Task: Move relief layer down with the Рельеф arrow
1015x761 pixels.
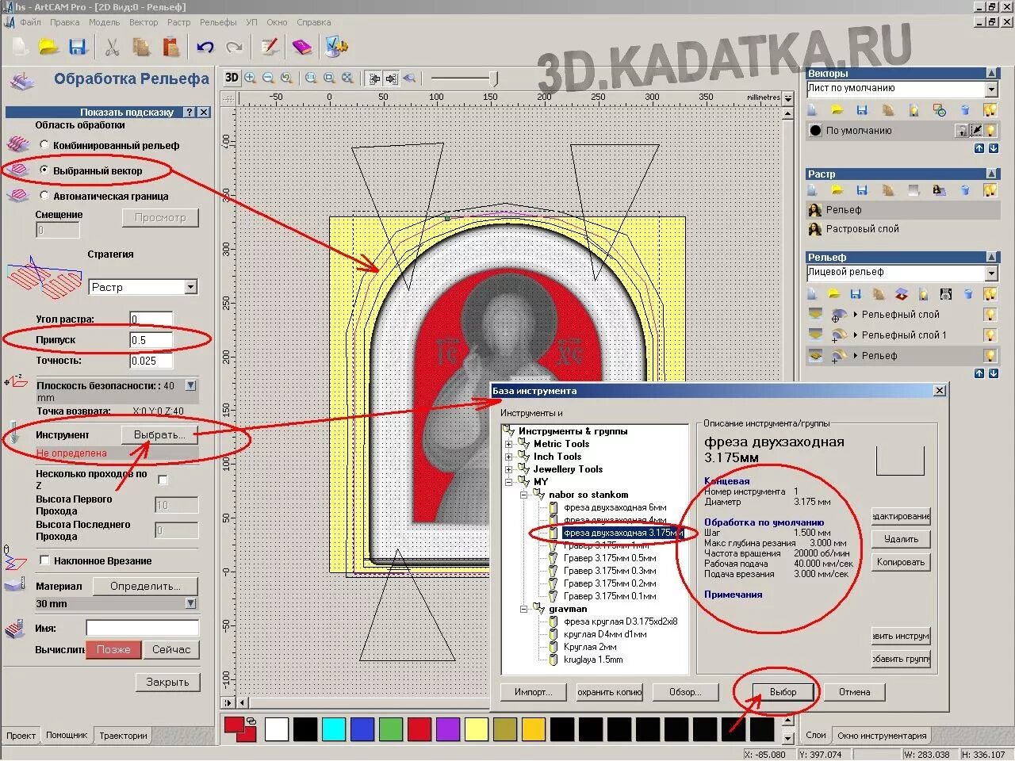Action: coord(992,373)
